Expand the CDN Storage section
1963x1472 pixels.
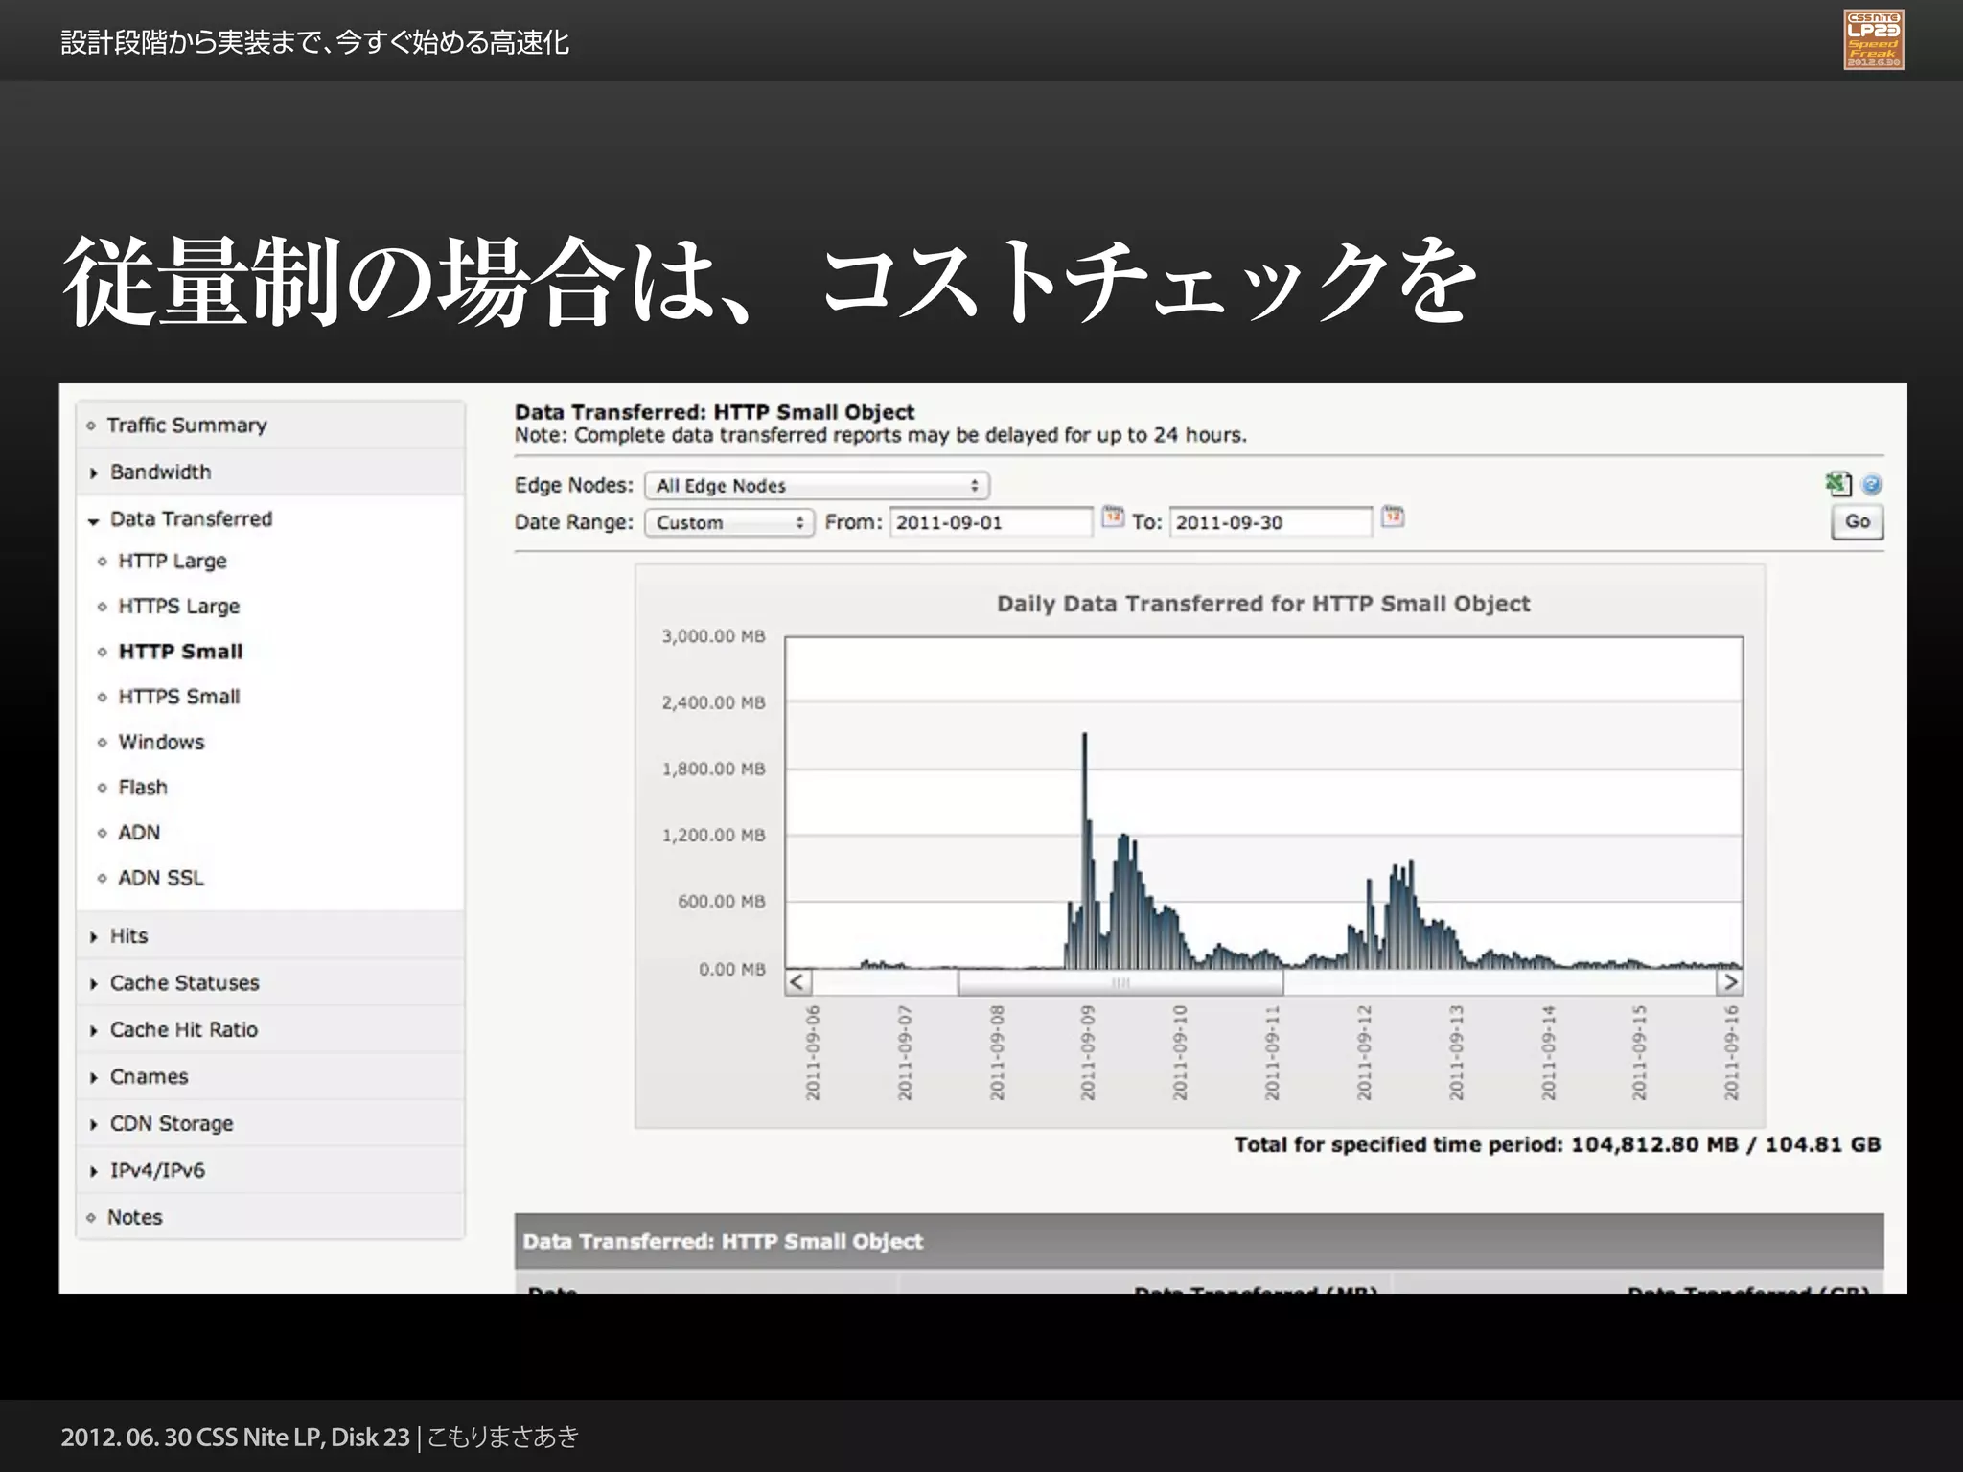pyautogui.click(x=270, y=1124)
